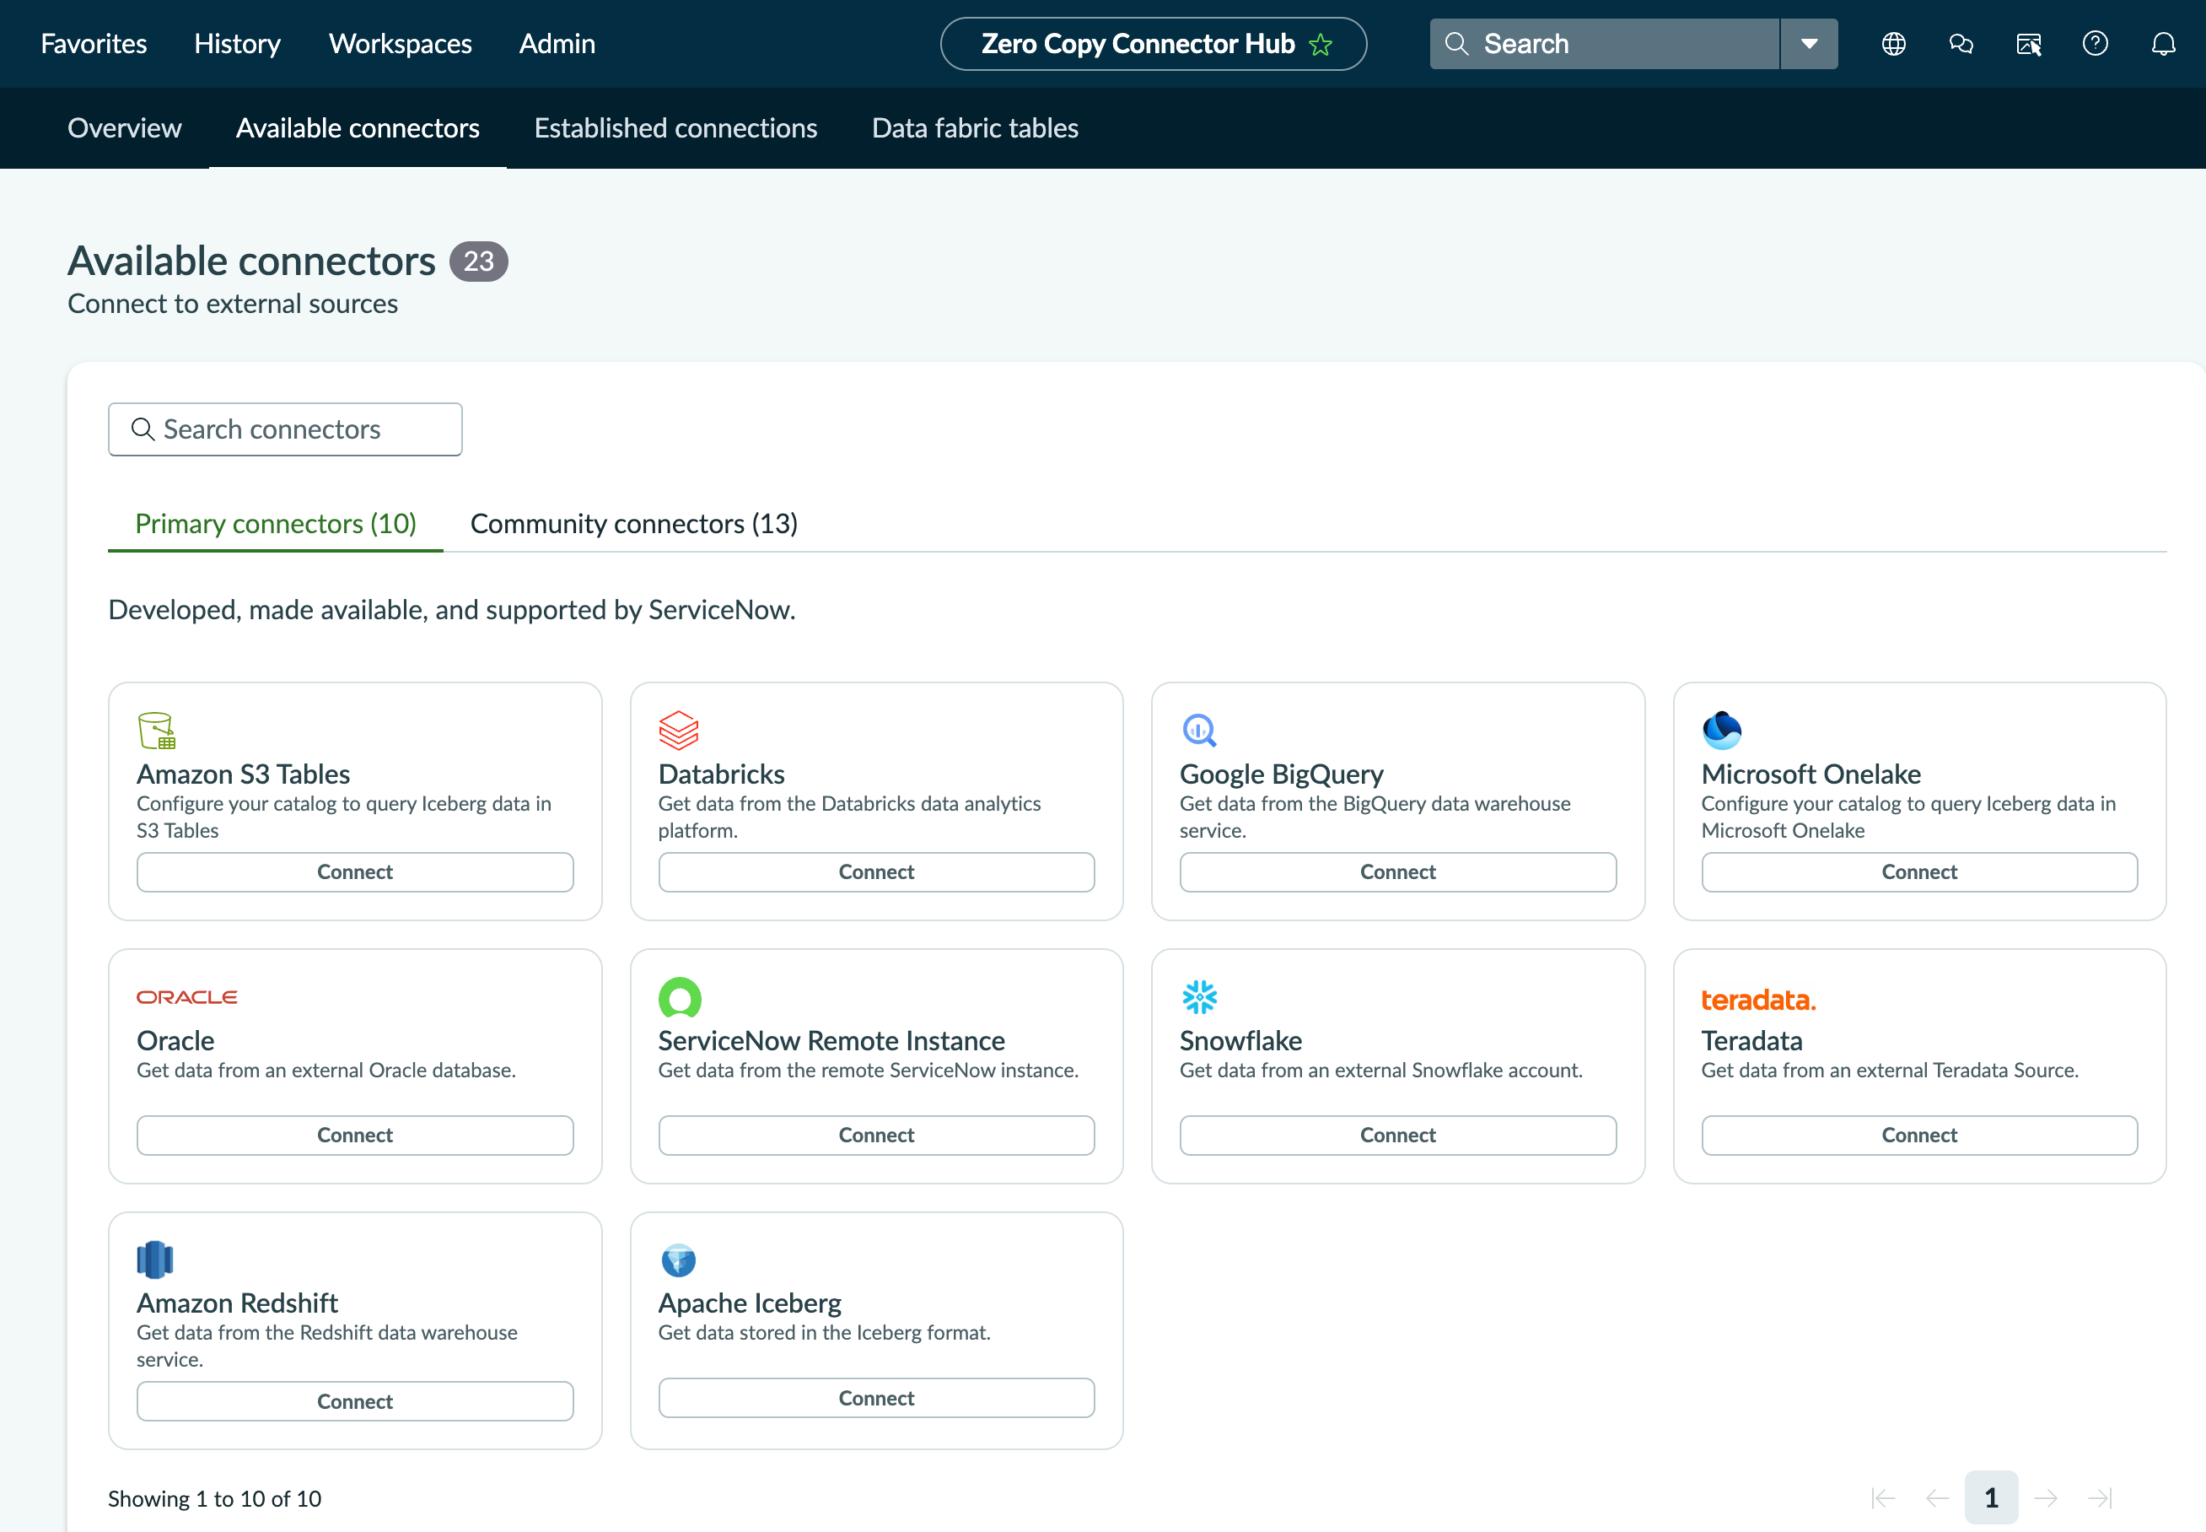Click the magnifier icon in Search connectors
This screenshot has height=1532, width=2206.
[x=143, y=429]
